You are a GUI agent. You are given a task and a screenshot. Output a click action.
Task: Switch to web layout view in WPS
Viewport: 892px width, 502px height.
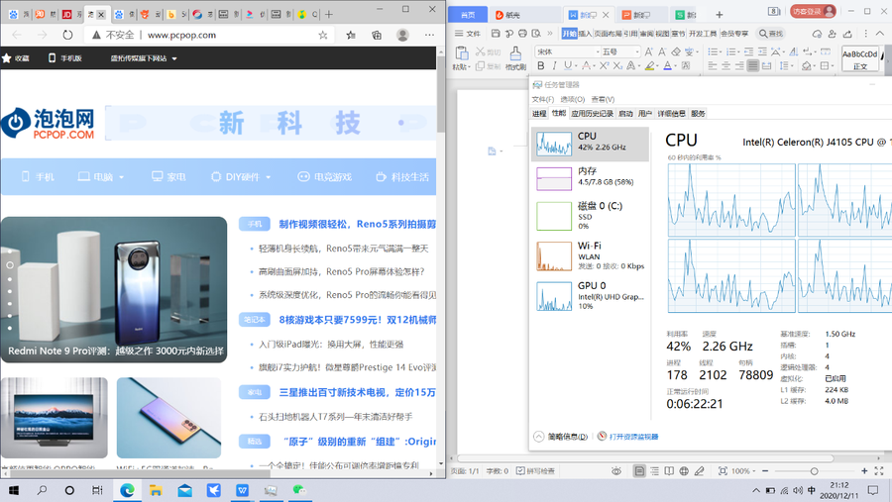point(684,471)
